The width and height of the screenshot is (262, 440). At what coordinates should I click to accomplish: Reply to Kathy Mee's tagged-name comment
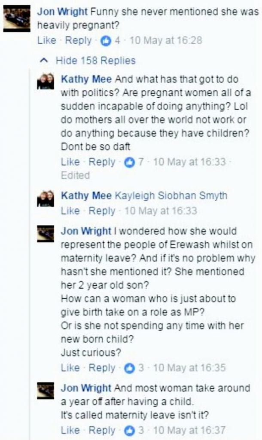click(x=102, y=211)
